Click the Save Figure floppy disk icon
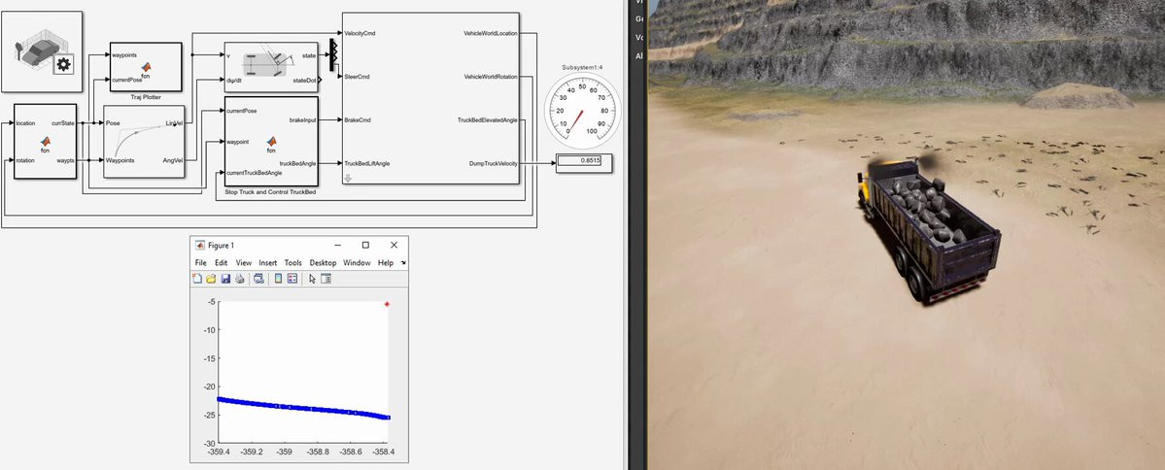The image size is (1165, 470). coord(225,279)
